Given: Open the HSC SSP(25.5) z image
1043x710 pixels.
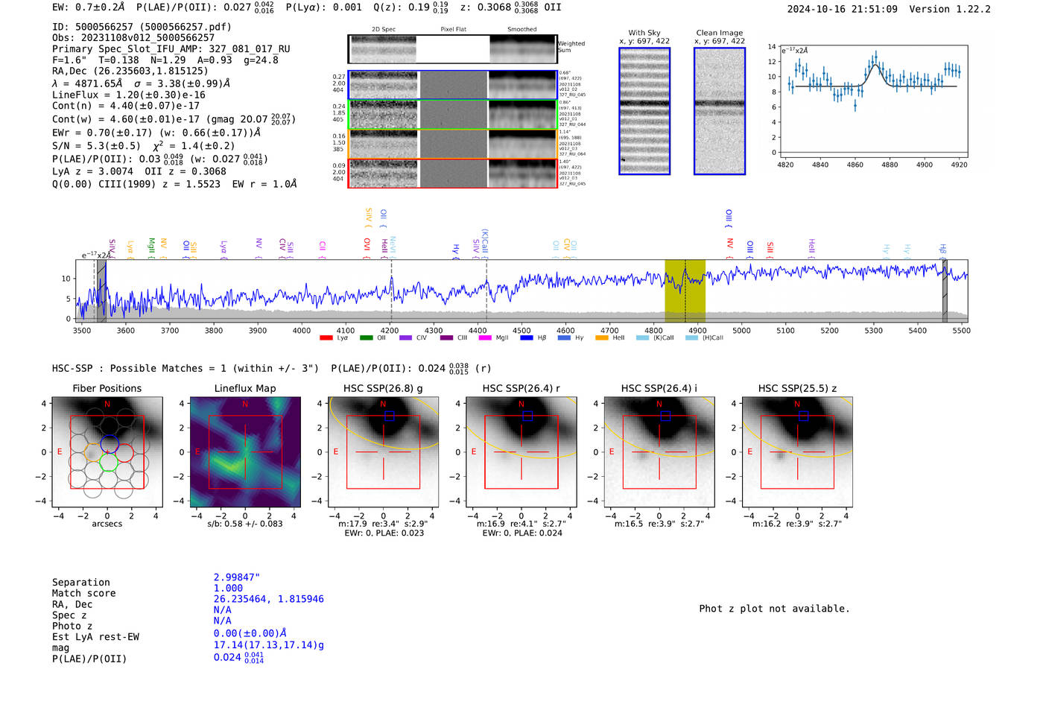Looking at the screenshot, I should [797, 452].
